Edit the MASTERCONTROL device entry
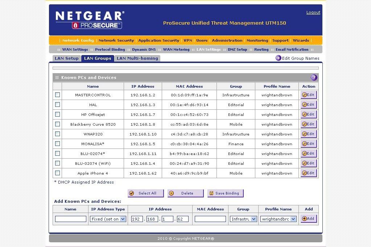Image resolution: width=371 pixels, height=247 pixels. (309, 95)
